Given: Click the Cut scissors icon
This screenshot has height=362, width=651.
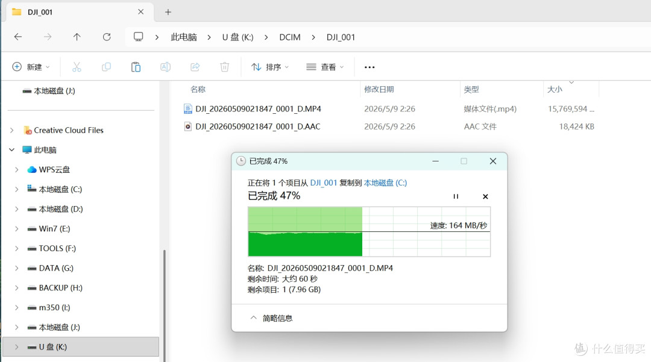Looking at the screenshot, I should (x=77, y=67).
